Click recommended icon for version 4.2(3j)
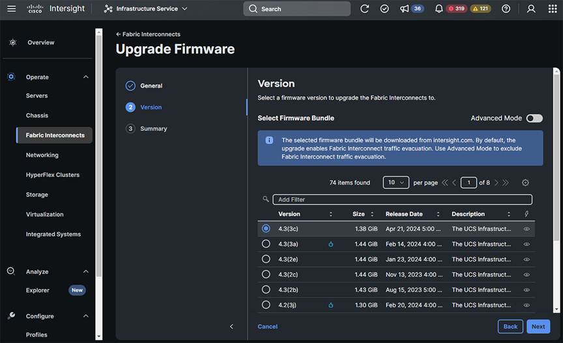This screenshot has height=343, width=563. click(330, 305)
